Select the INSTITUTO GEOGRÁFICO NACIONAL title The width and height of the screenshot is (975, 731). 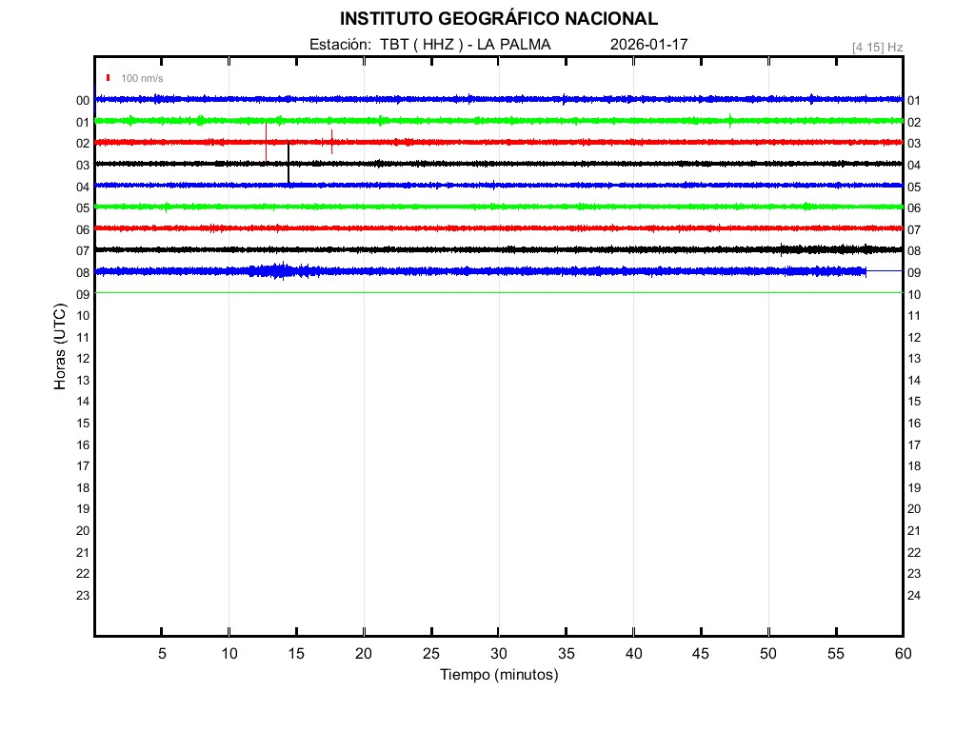click(498, 19)
